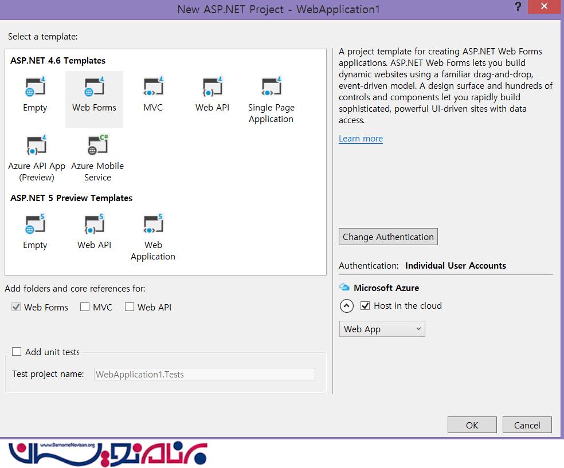
Task: Choose the ASP.NET 5 Web Application template icon
Action: coord(153,224)
